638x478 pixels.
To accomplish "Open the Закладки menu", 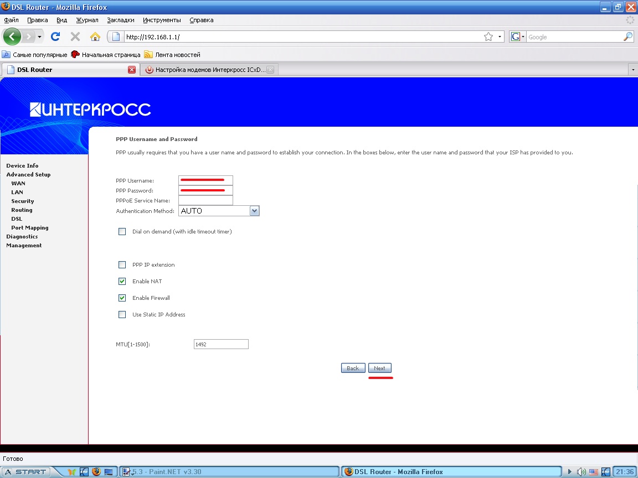I will pos(121,20).
